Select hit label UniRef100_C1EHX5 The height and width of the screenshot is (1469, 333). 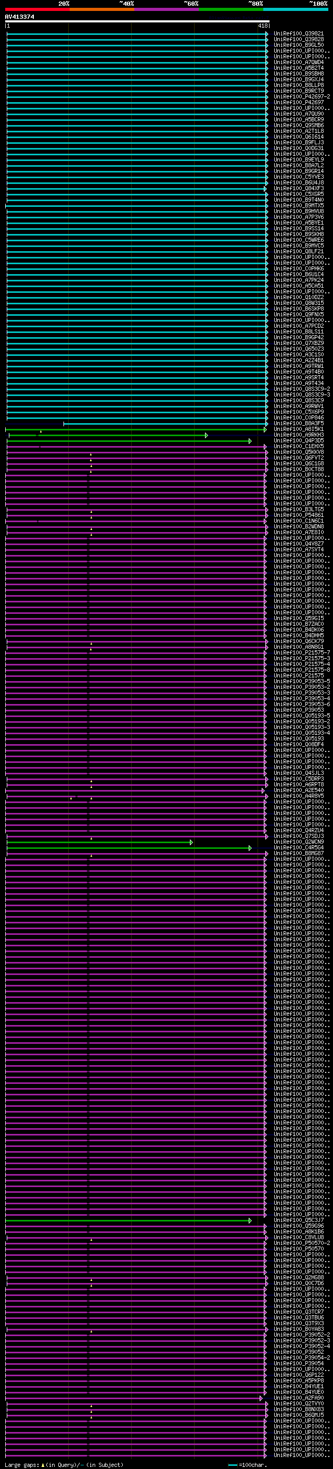[x=299, y=447]
